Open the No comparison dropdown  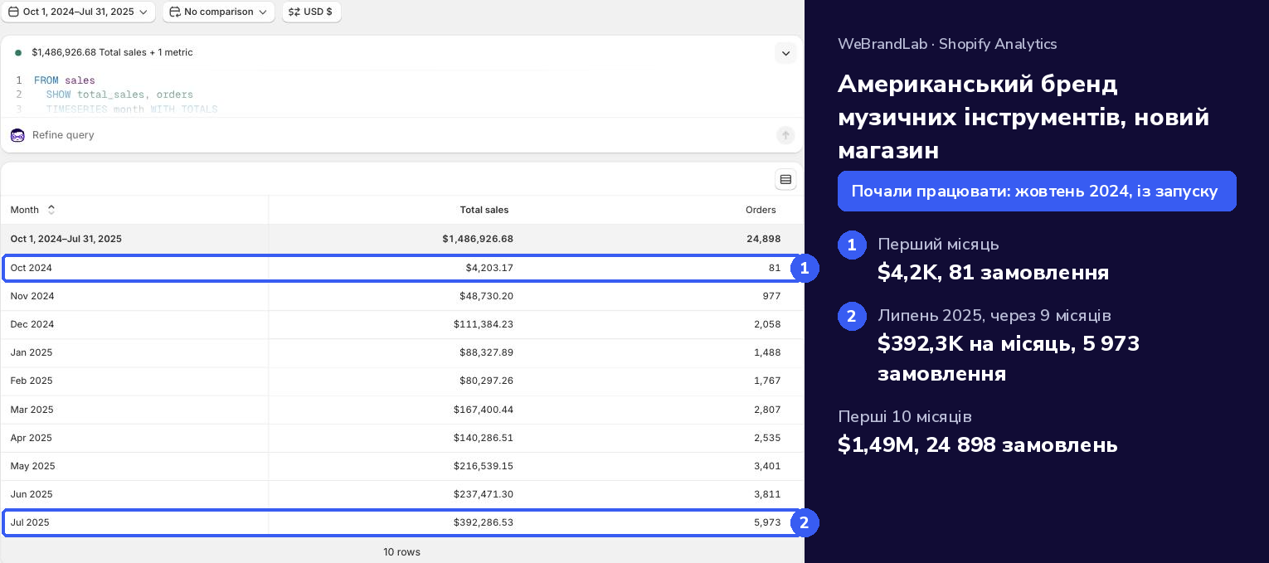pyautogui.click(x=219, y=12)
